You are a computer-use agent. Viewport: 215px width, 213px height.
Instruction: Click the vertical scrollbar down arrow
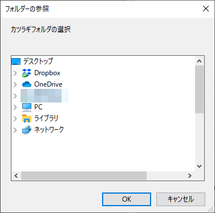coord(199,166)
